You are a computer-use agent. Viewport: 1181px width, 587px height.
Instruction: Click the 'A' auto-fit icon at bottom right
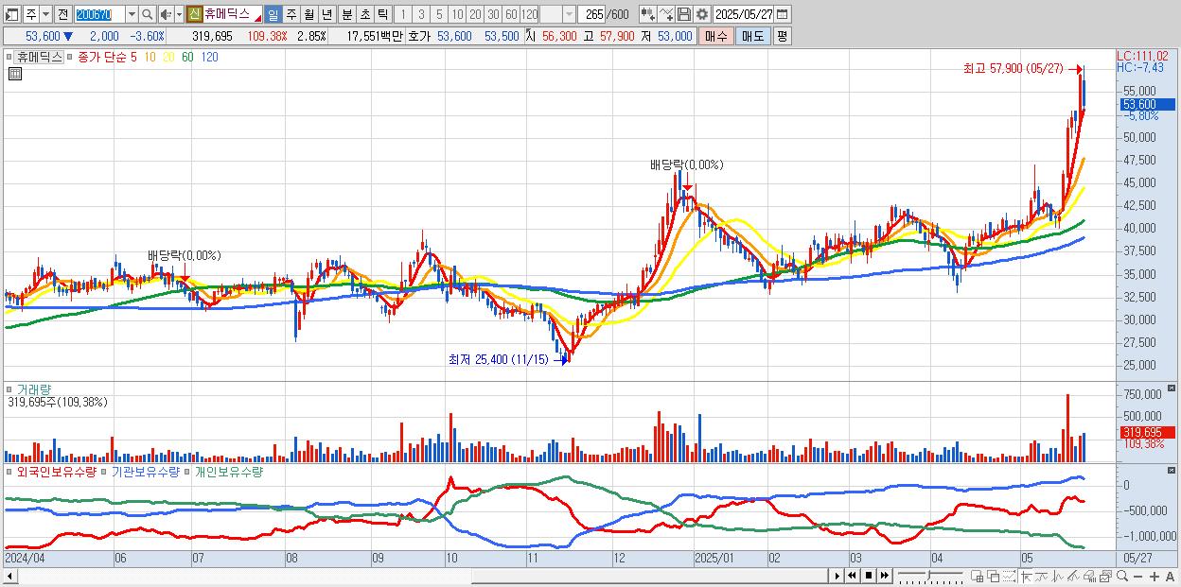1170,576
